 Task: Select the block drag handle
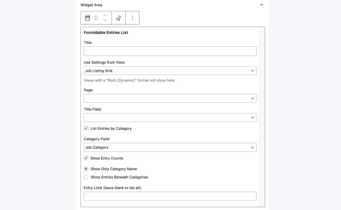[x=96, y=18]
